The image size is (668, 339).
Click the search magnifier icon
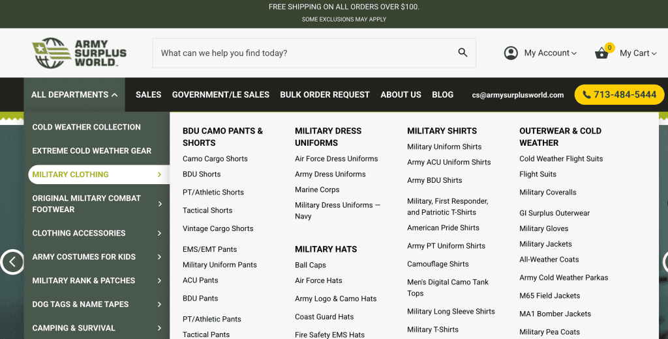(463, 52)
